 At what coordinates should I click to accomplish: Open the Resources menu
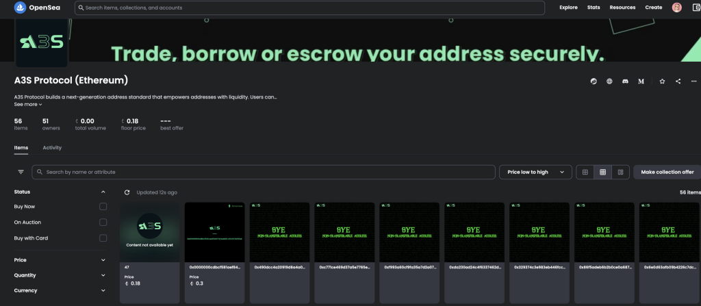[622, 8]
